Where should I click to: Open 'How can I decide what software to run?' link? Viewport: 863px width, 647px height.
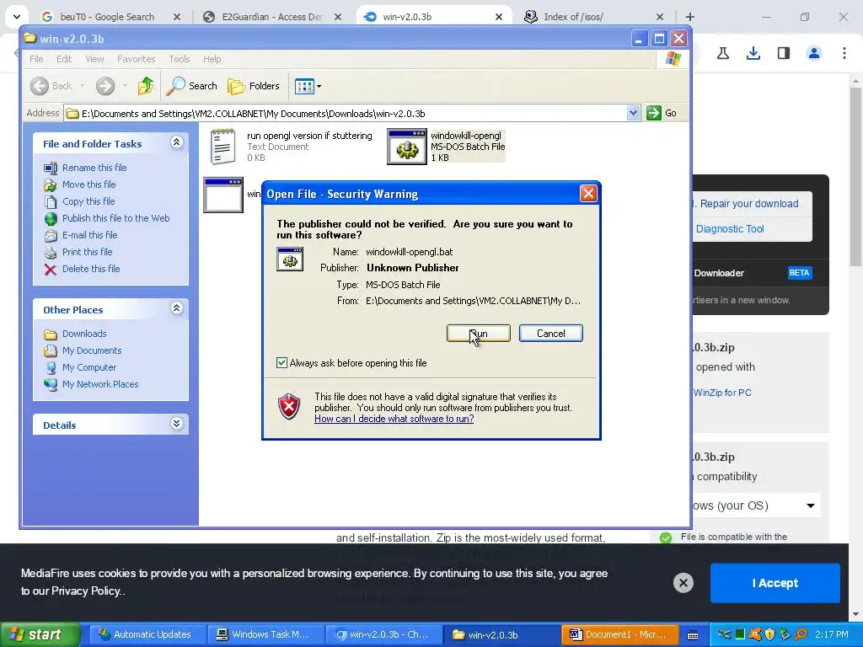tap(394, 419)
